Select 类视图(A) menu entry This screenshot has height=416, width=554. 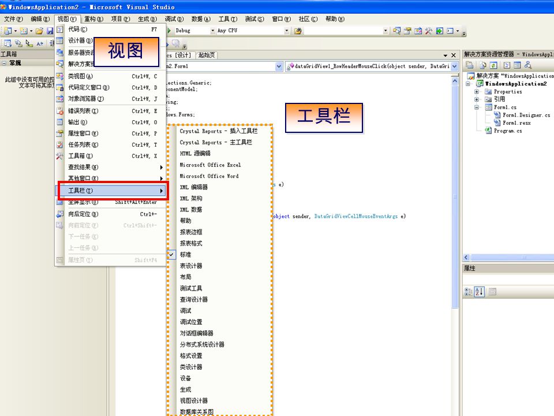pos(111,76)
